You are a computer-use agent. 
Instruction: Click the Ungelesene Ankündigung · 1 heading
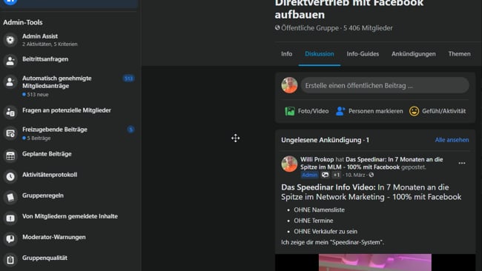pyautogui.click(x=325, y=140)
